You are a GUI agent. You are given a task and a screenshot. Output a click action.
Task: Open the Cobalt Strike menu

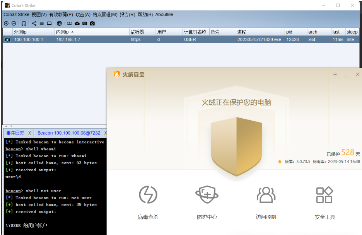click(x=16, y=15)
